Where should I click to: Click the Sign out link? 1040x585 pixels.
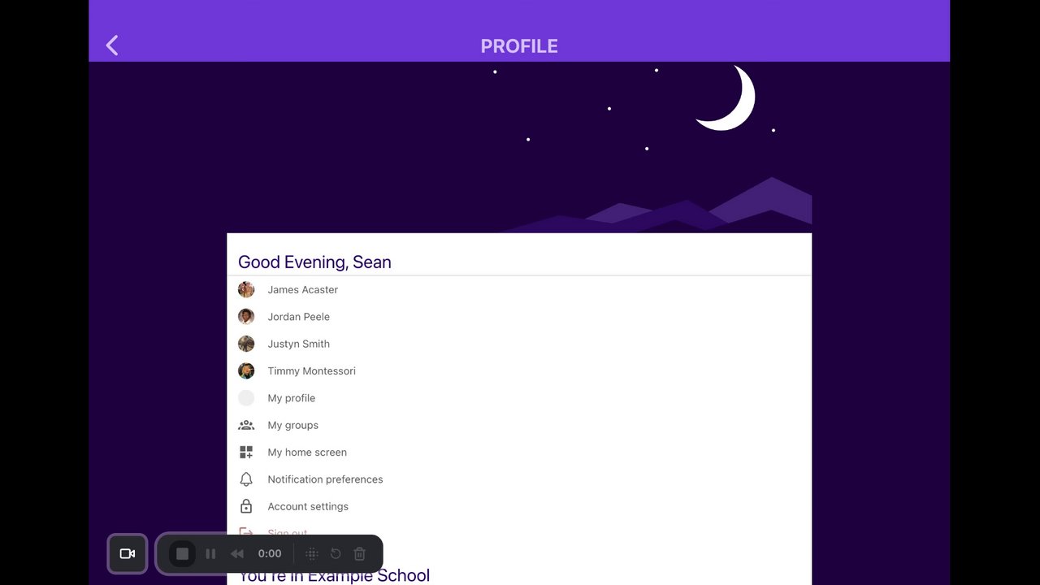pos(288,533)
